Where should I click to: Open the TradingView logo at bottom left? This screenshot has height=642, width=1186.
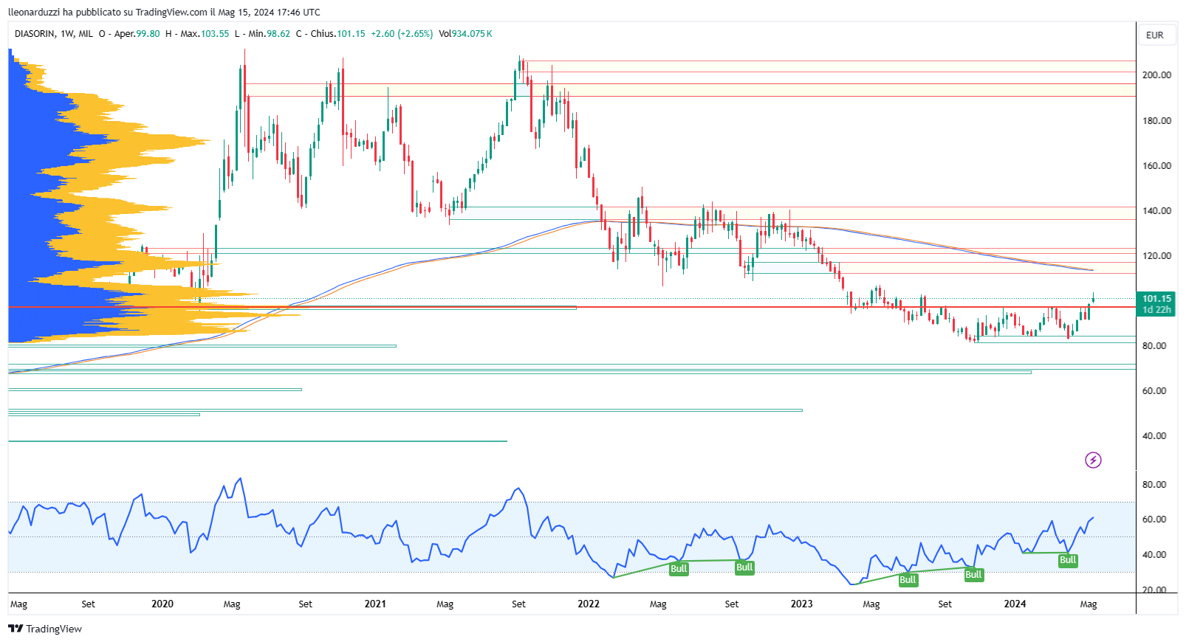coord(45,629)
